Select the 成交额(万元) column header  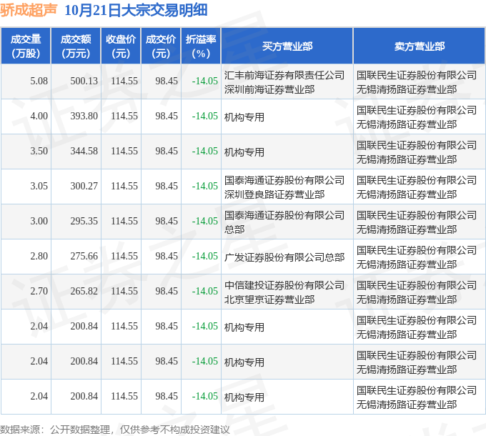pos(76,46)
